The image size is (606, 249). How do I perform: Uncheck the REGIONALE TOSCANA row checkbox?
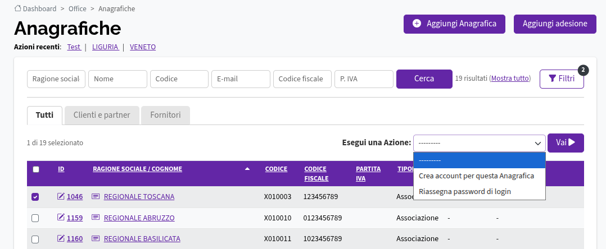pyautogui.click(x=35, y=197)
